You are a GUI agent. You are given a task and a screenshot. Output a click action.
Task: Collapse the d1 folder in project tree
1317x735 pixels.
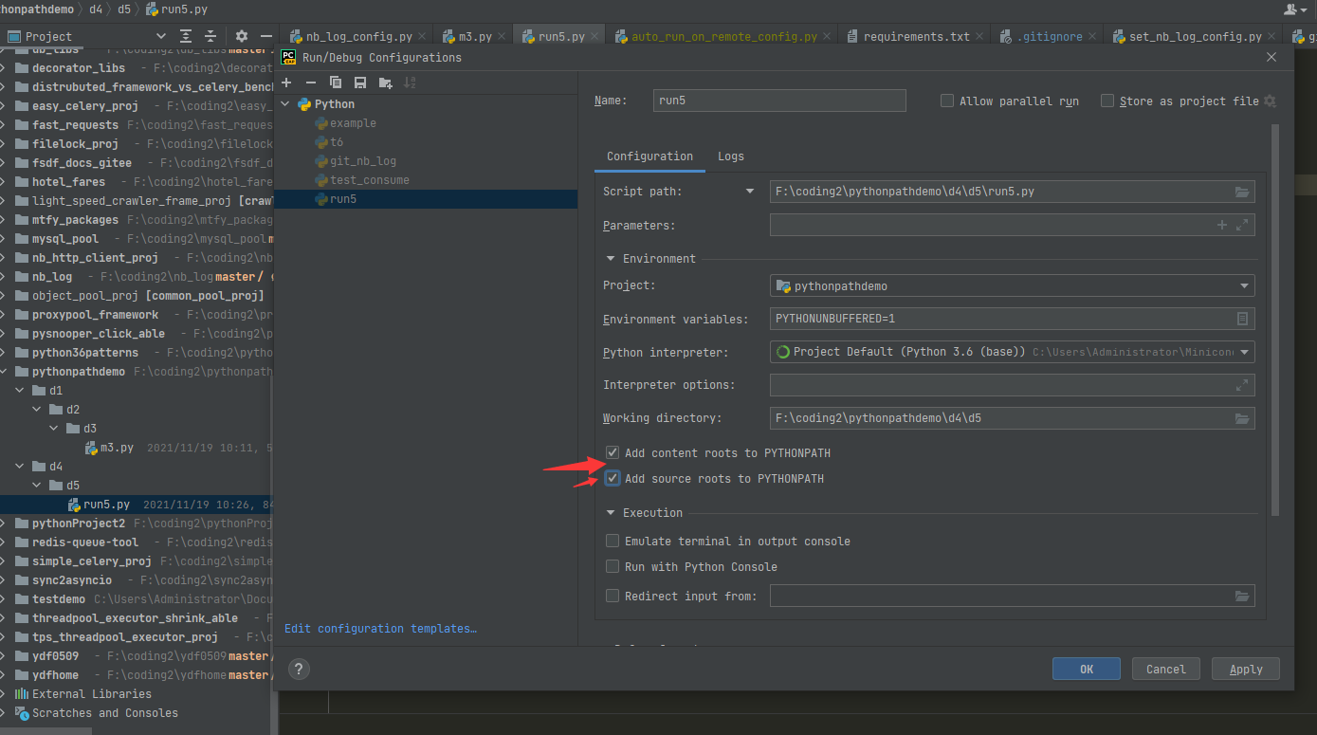[19, 391]
